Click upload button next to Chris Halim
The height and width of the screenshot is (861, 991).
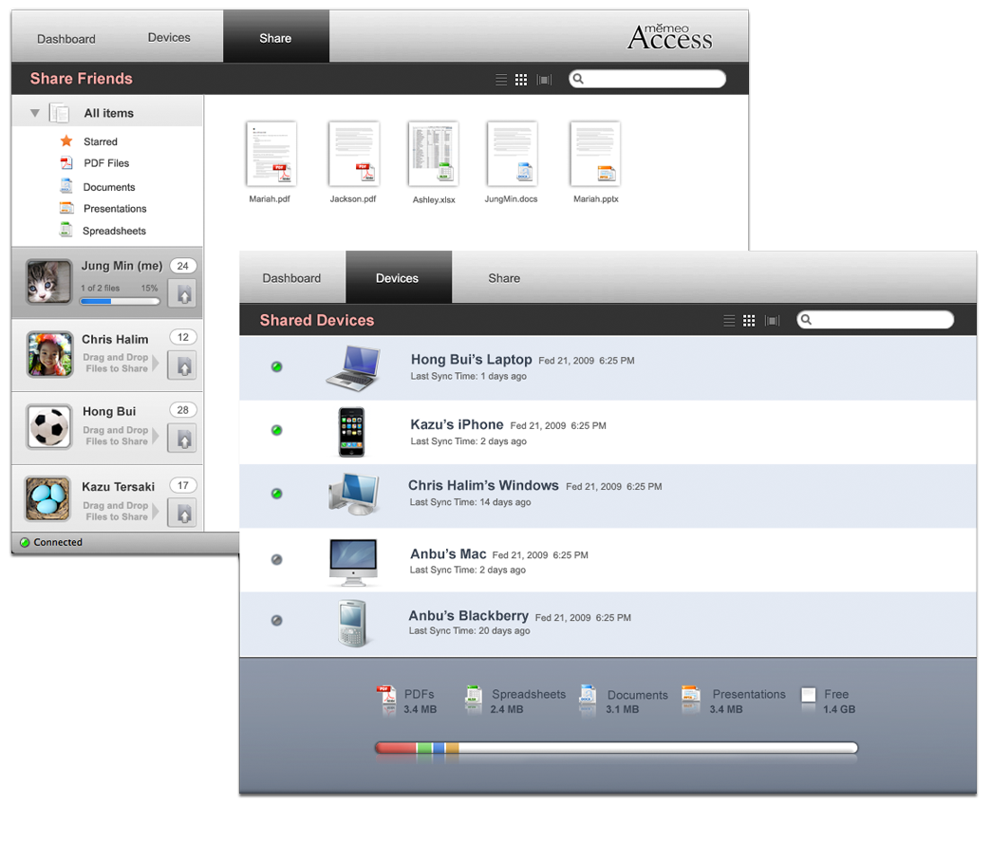click(182, 364)
